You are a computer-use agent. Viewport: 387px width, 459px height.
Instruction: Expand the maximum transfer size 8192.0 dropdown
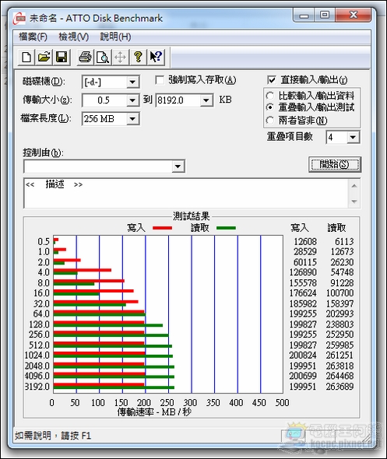(x=206, y=100)
